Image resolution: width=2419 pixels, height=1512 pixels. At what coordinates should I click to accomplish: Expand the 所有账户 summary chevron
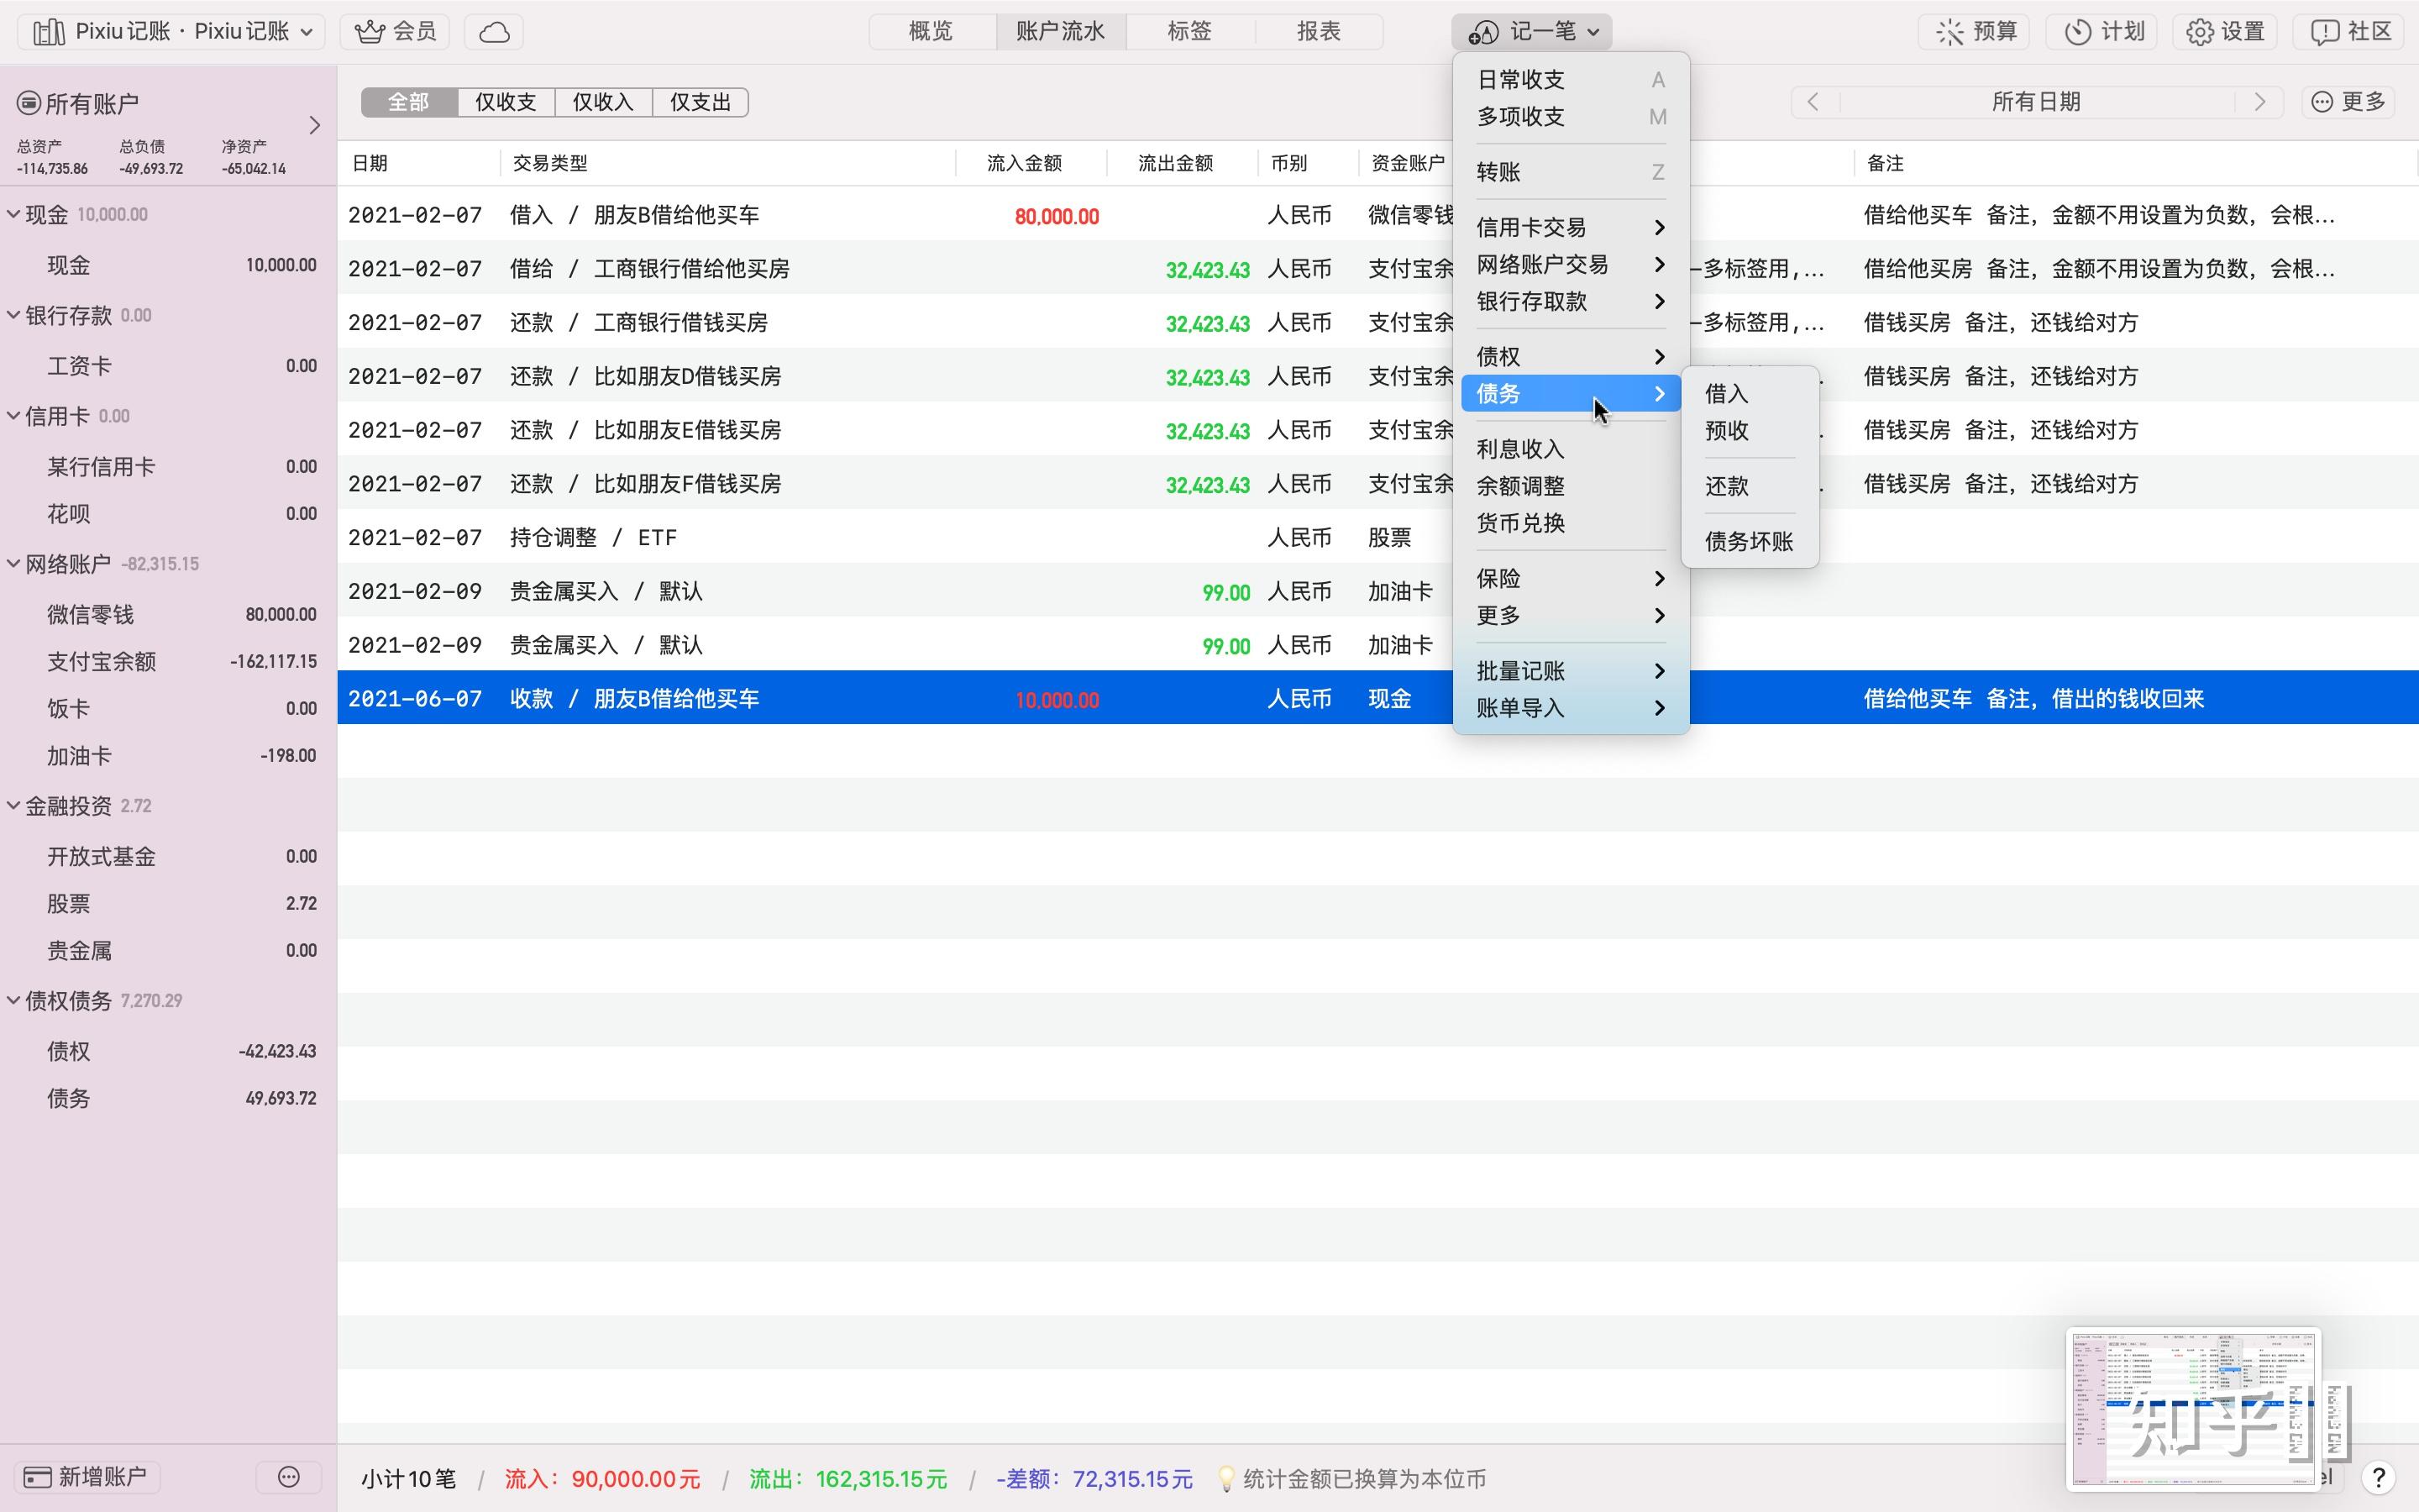point(314,126)
